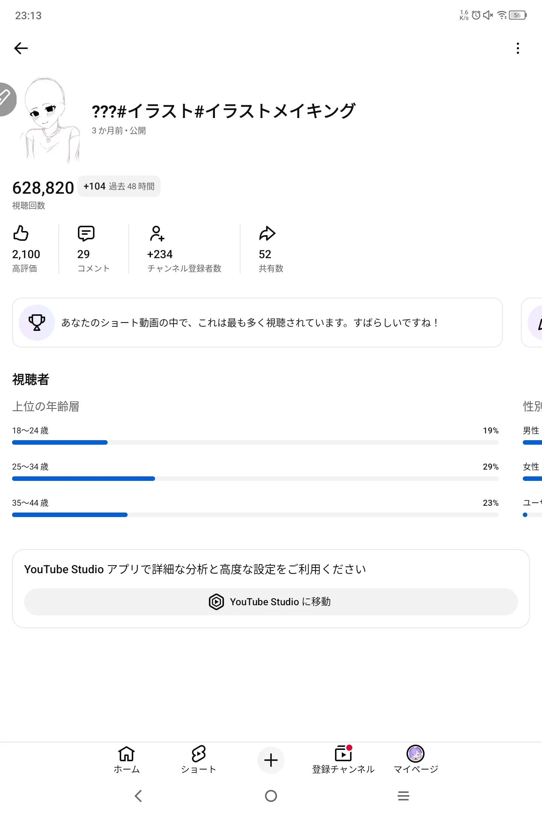Screen dimensions: 542x814
Task: Tap the thumbs-up likes icon
Action: tap(21, 233)
